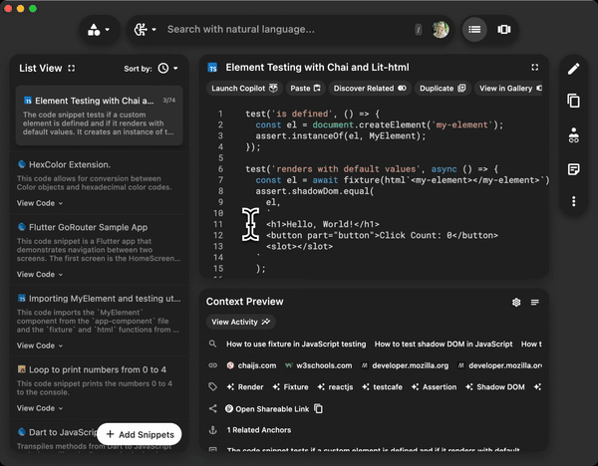Switch to list view layout
Viewport: 598px width, 466px height.
coord(474,29)
